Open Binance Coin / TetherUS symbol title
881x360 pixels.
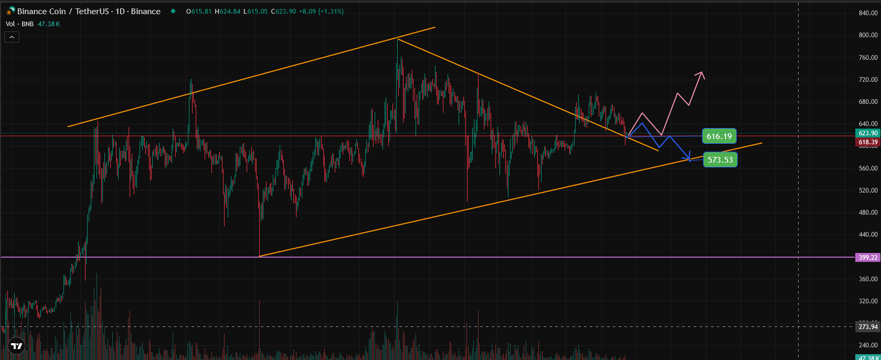[89, 11]
